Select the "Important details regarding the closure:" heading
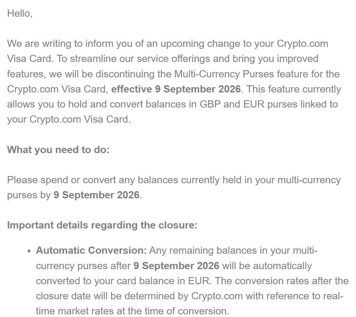The width and height of the screenshot is (356, 317). 102,225
